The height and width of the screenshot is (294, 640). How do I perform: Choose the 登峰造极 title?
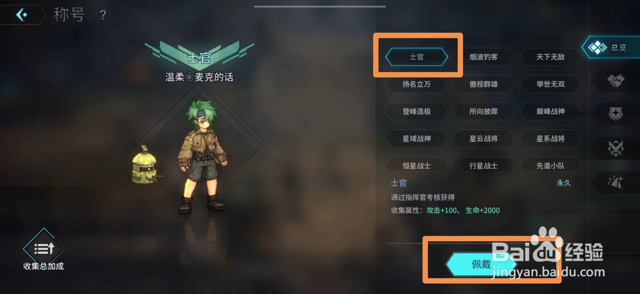(416, 111)
